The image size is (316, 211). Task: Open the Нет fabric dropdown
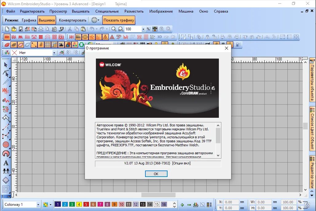click(54, 53)
